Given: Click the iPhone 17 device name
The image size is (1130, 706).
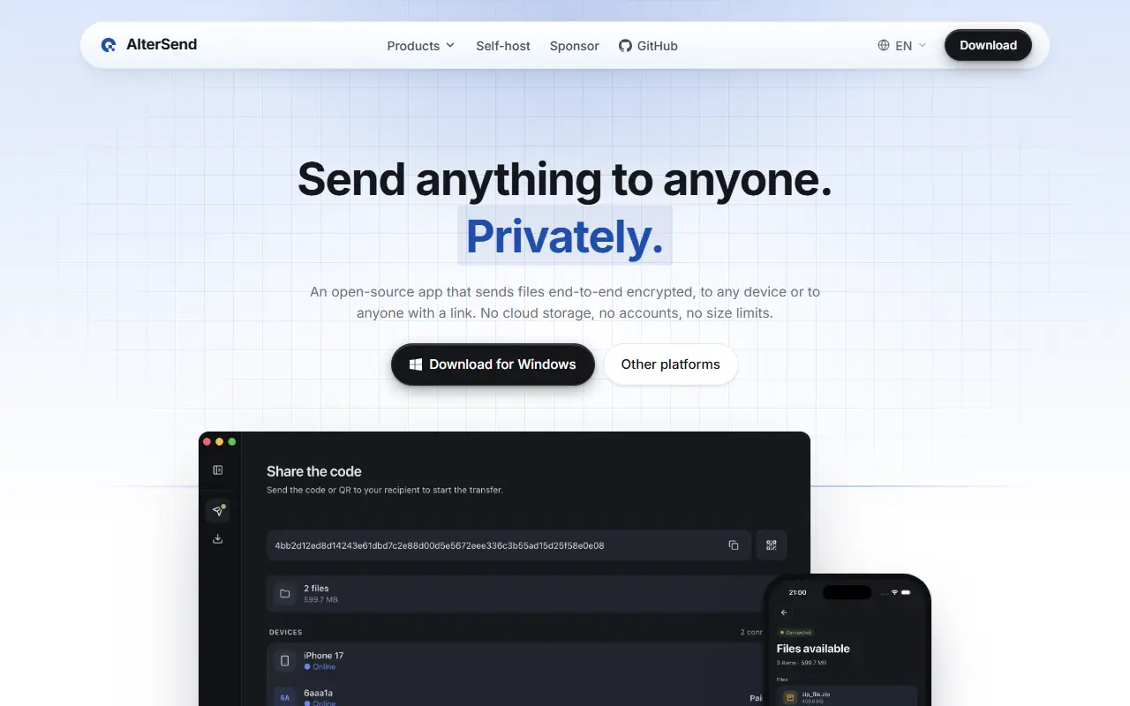Looking at the screenshot, I should pyautogui.click(x=324, y=656).
